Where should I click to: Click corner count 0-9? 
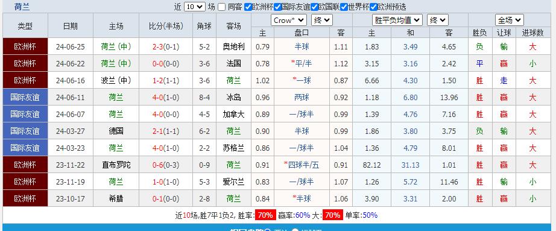click(204, 165)
